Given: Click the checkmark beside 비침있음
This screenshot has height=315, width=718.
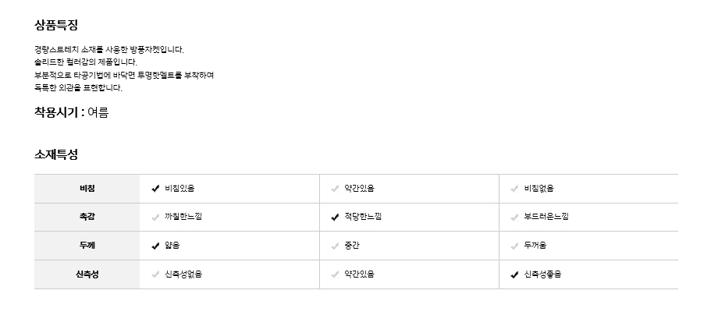Looking at the screenshot, I should click(x=155, y=189).
